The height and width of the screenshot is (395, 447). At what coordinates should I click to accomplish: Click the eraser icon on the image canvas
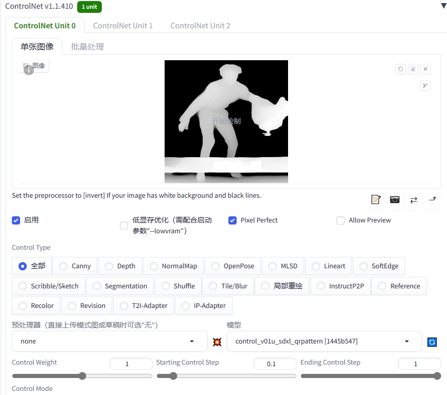click(413, 69)
